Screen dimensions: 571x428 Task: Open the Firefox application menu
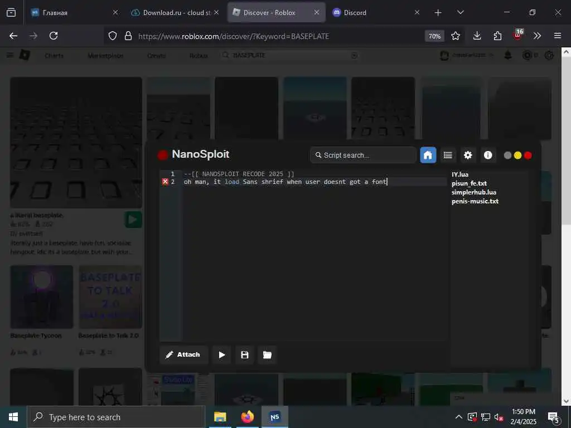[x=558, y=36]
